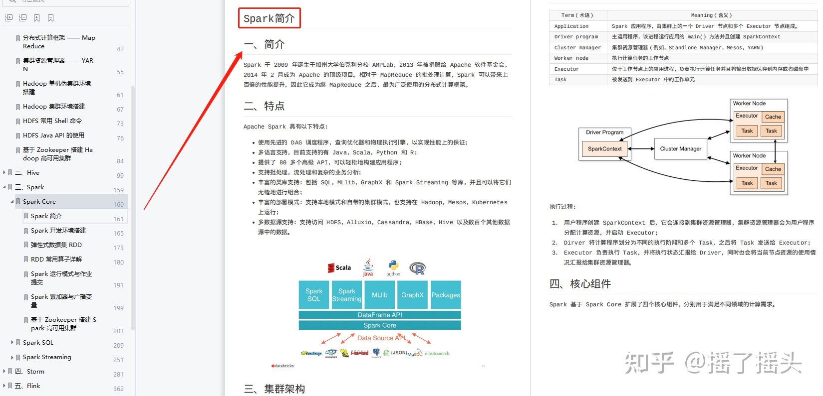Click the Scala logo above diagram

click(339, 268)
